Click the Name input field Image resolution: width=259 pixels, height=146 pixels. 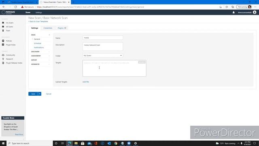(x=102, y=38)
